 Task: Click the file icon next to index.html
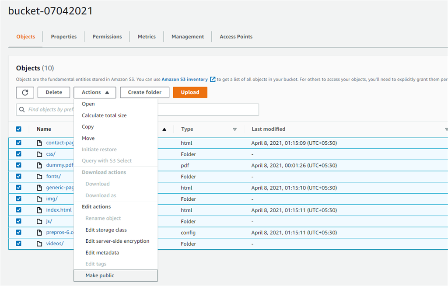point(40,210)
